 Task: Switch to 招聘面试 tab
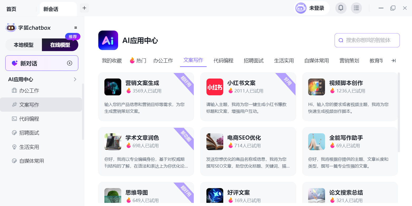coord(254,61)
